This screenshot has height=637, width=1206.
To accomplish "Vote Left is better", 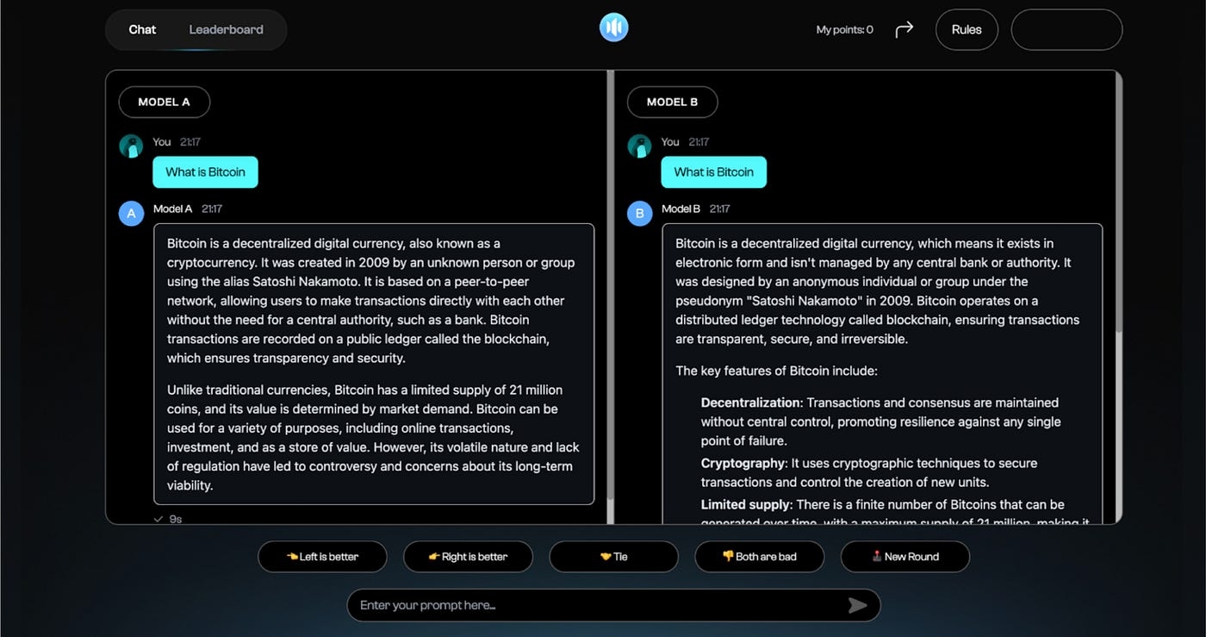I will [x=322, y=557].
